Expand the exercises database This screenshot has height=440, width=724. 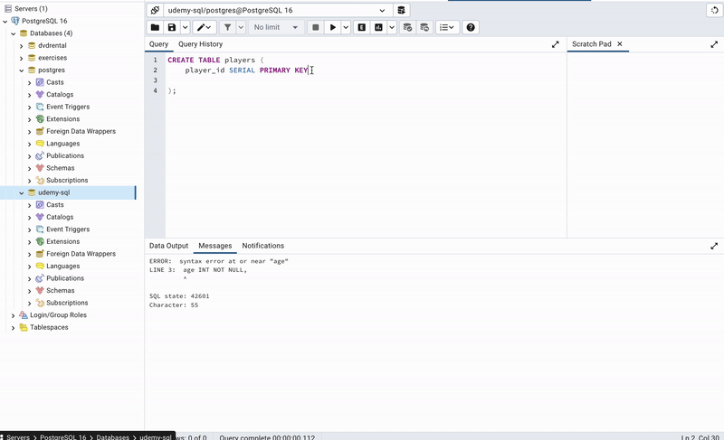(x=21, y=58)
